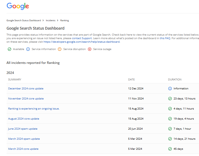The height and width of the screenshot is (156, 199).
Task: Click the green Available legend icon
Action: click(x=9, y=49)
